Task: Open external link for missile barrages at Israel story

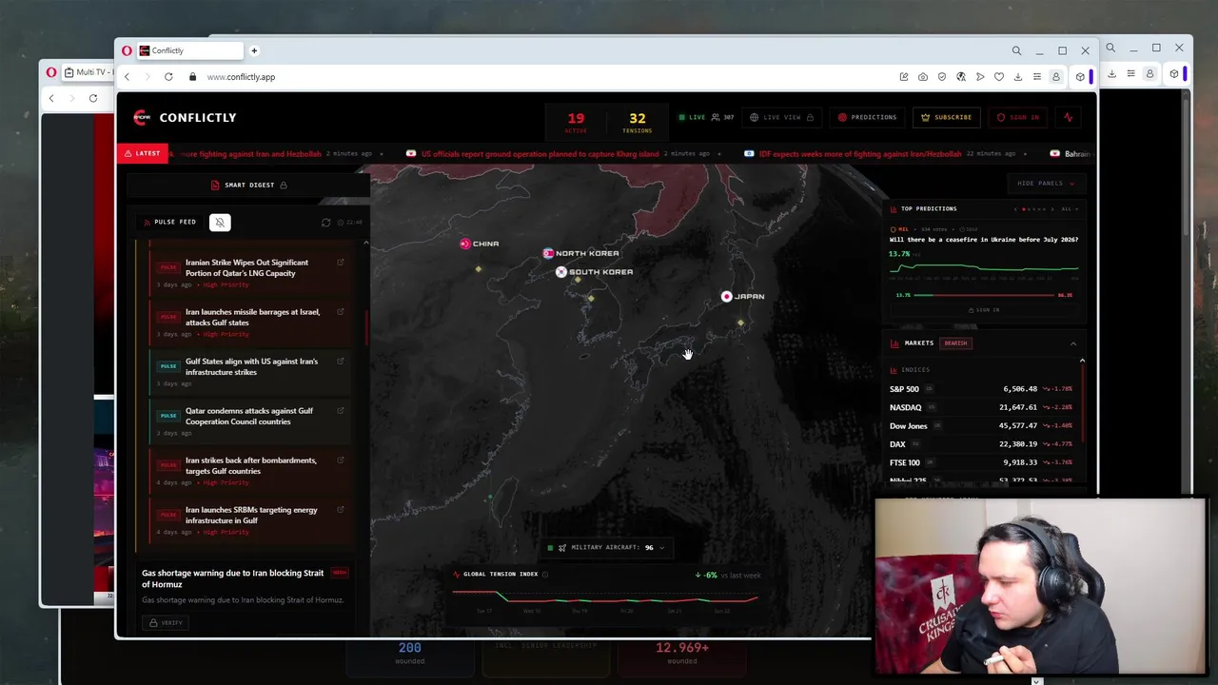Action: [x=341, y=312]
